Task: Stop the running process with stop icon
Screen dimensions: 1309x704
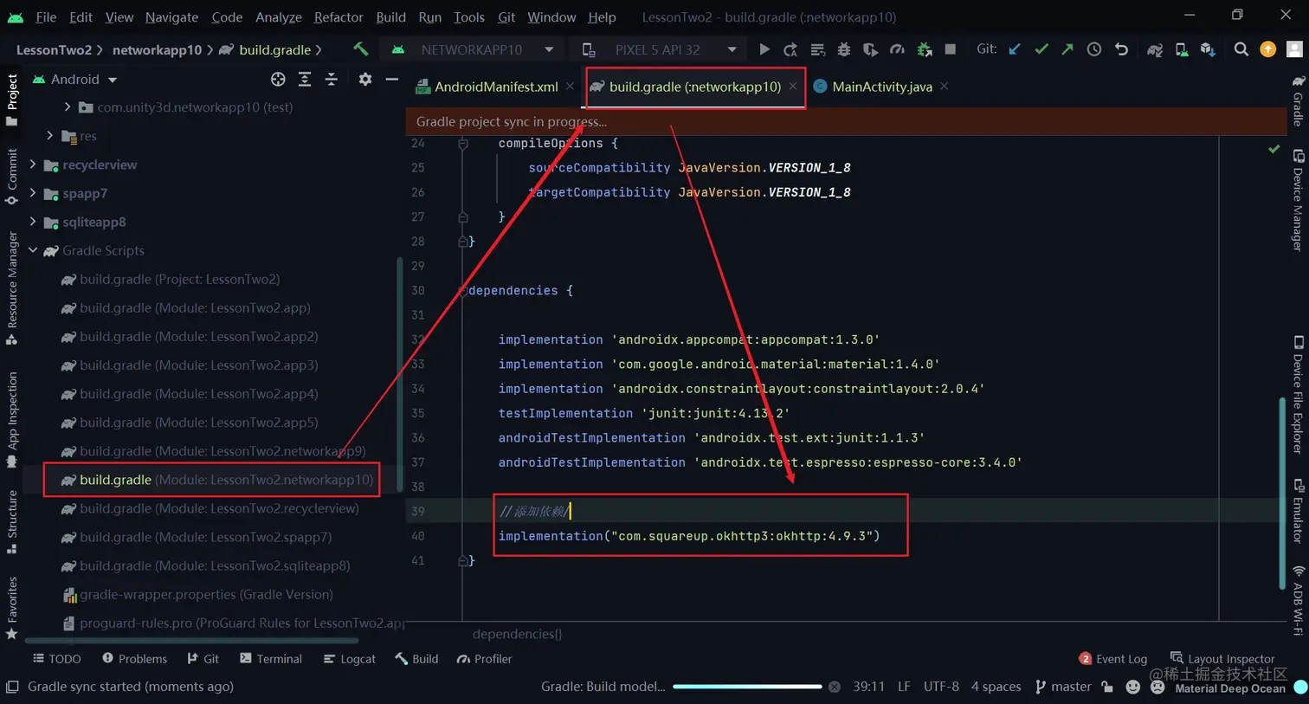Action: click(950, 49)
